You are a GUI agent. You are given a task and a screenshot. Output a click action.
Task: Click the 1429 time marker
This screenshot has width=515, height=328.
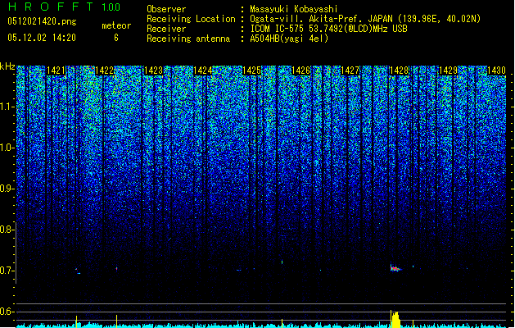pos(449,71)
